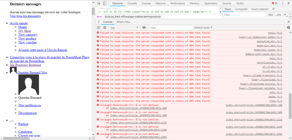Click the 'New category' link
The width and height of the screenshot is (292, 140).
tap(28, 35)
